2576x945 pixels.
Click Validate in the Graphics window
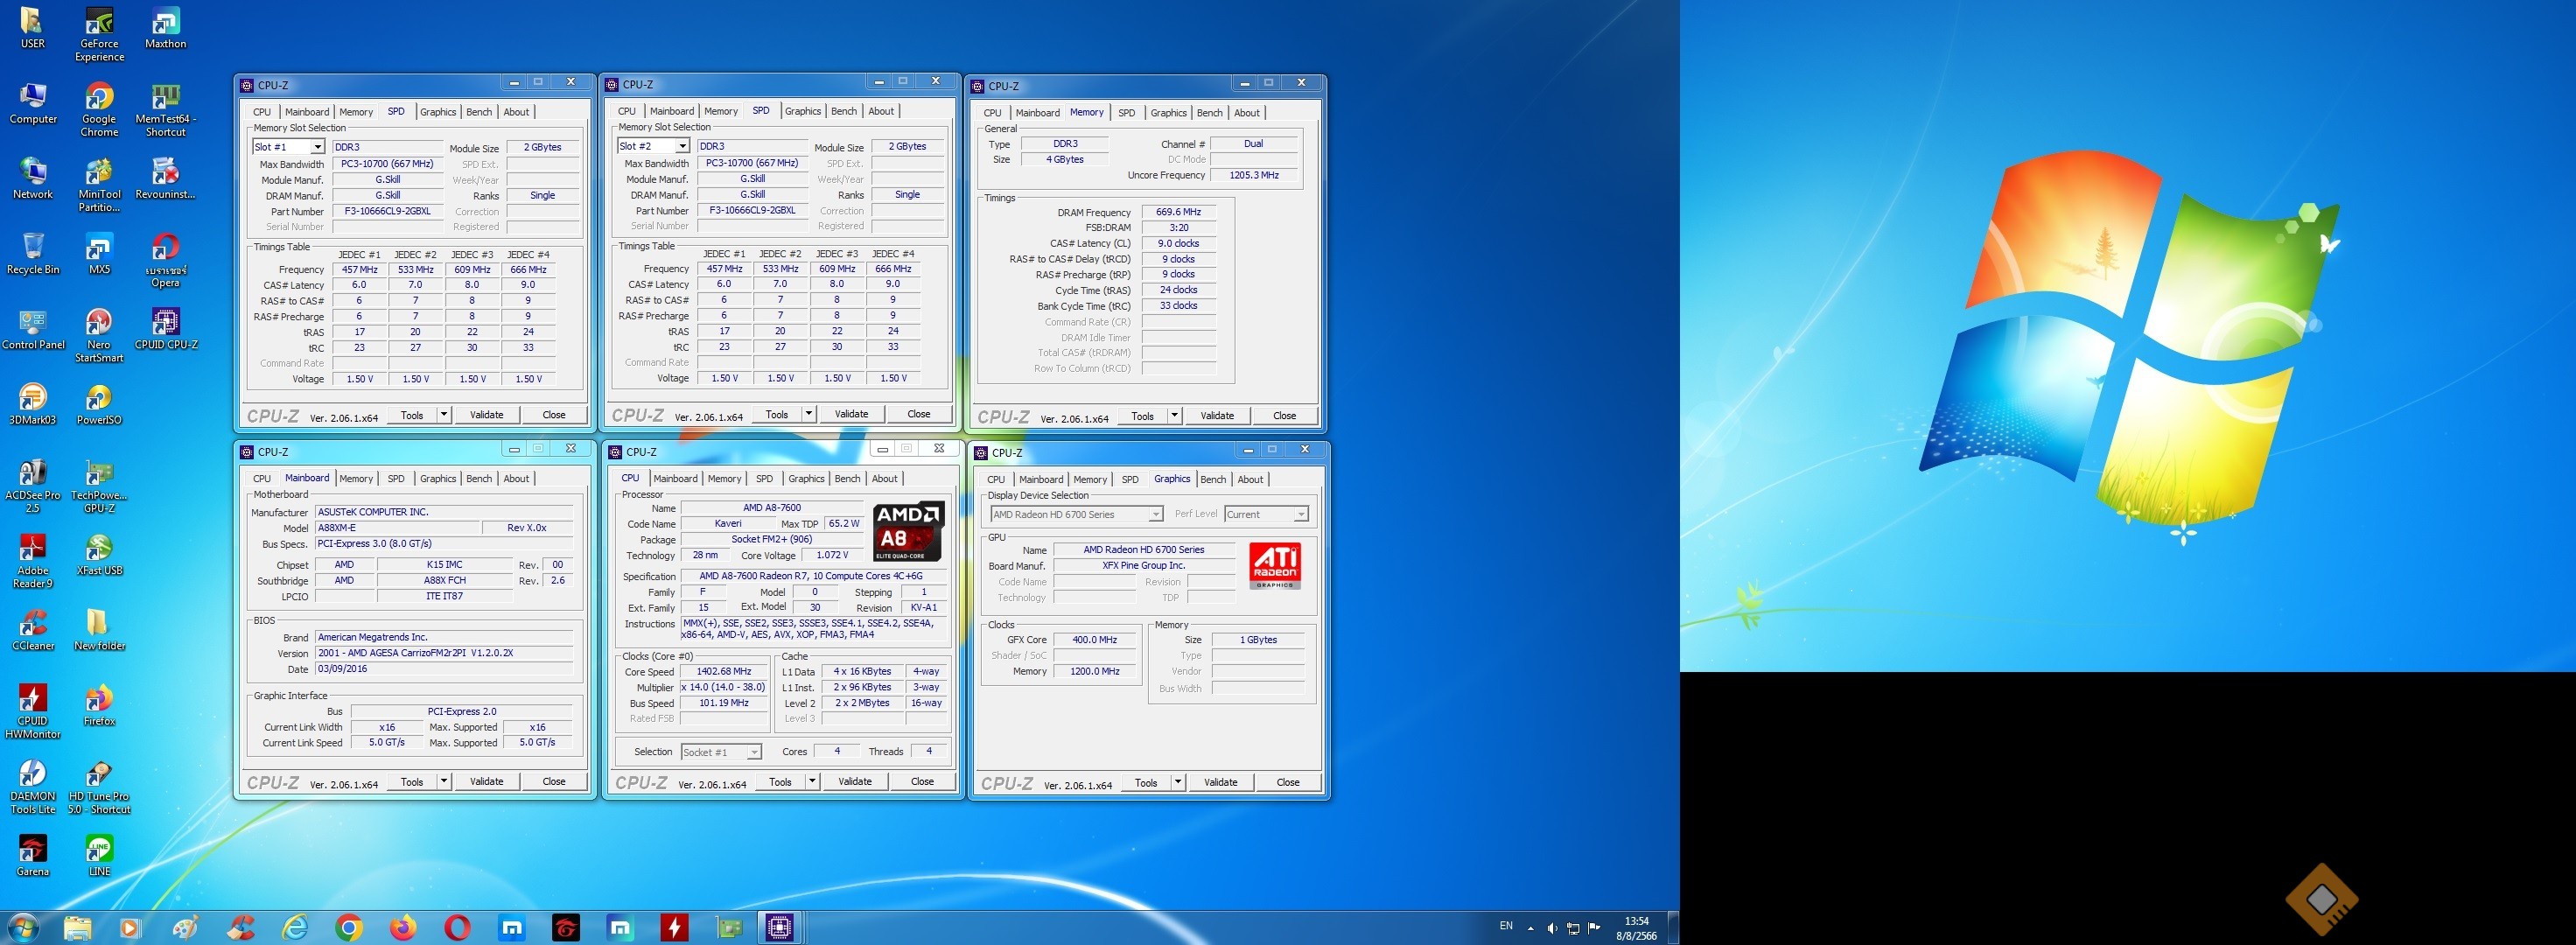coord(1220,782)
